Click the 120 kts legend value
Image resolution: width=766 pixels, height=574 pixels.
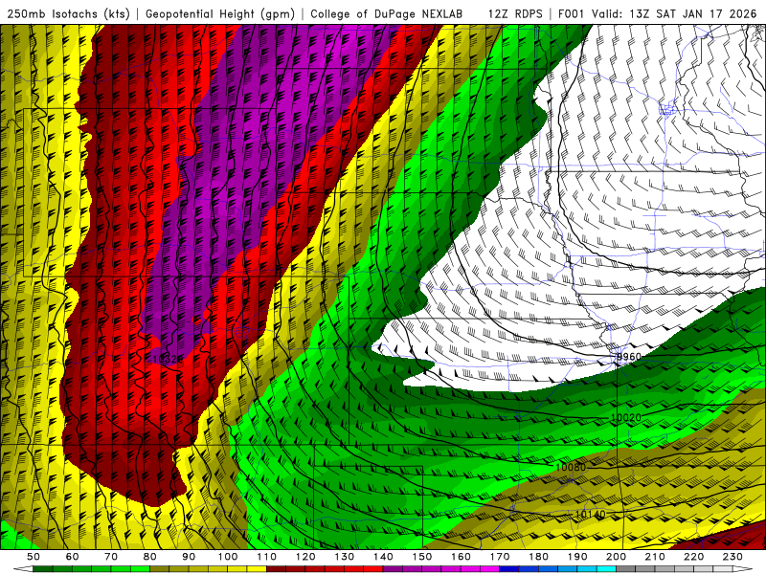pyautogui.click(x=305, y=557)
